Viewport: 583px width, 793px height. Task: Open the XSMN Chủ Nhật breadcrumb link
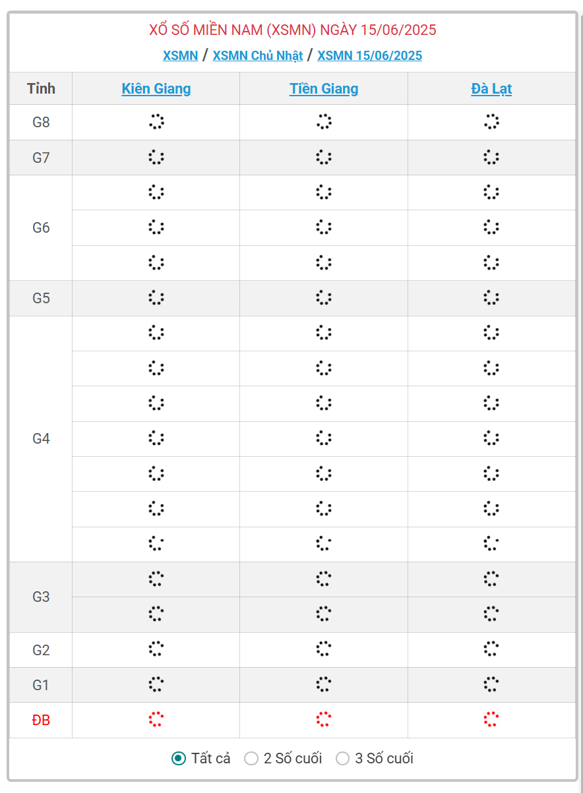pyautogui.click(x=258, y=55)
